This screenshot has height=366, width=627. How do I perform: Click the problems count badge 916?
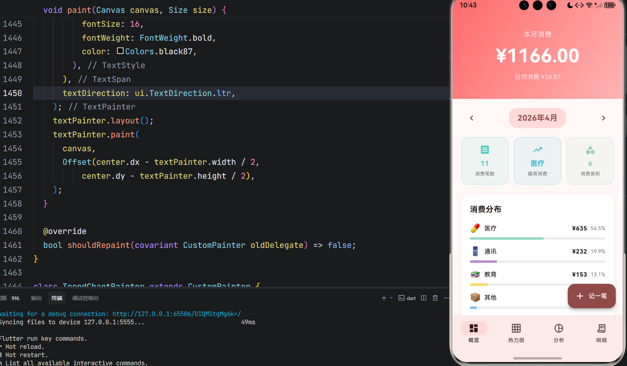pos(15,298)
